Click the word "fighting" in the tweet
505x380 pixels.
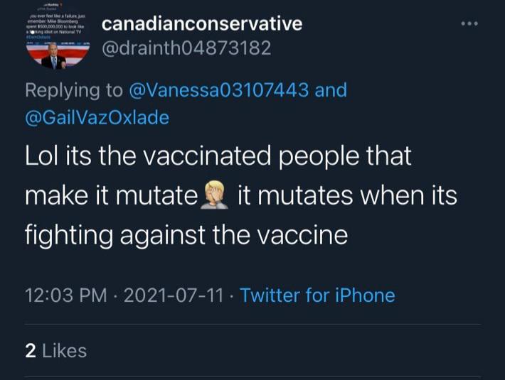pyautogui.click(x=70, y=234)
